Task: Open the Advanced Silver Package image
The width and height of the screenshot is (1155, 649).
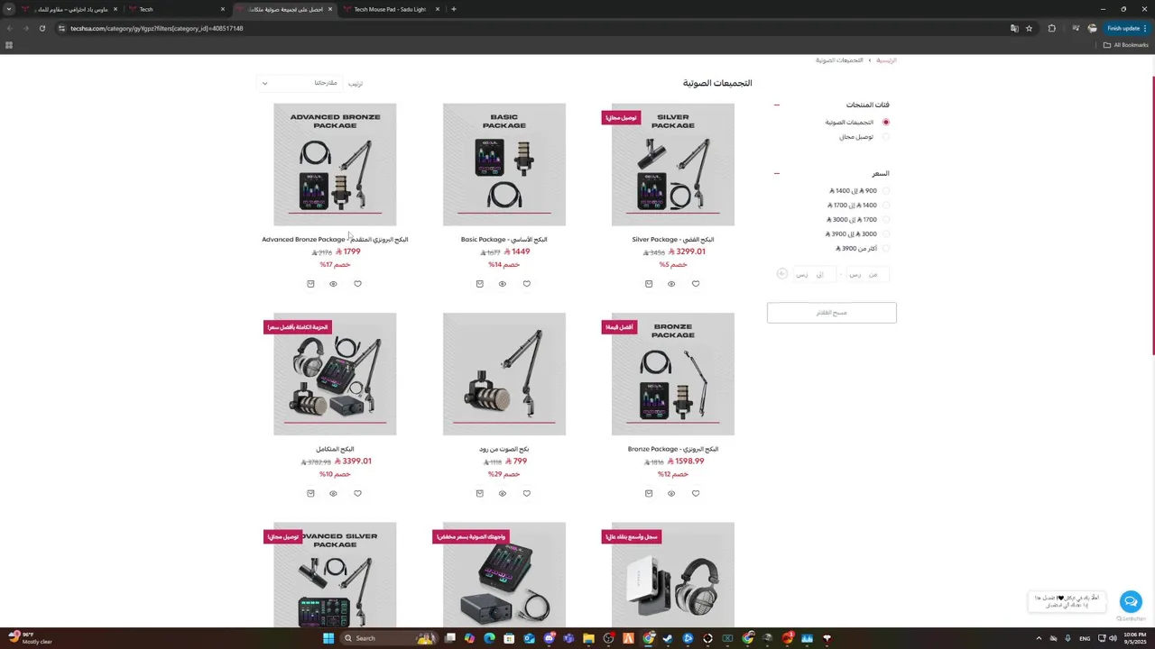Action: tap(335, 574)
